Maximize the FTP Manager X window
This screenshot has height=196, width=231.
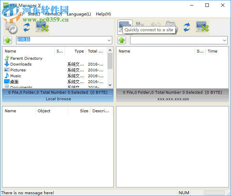pyautogui.click(x=207, y=5)
